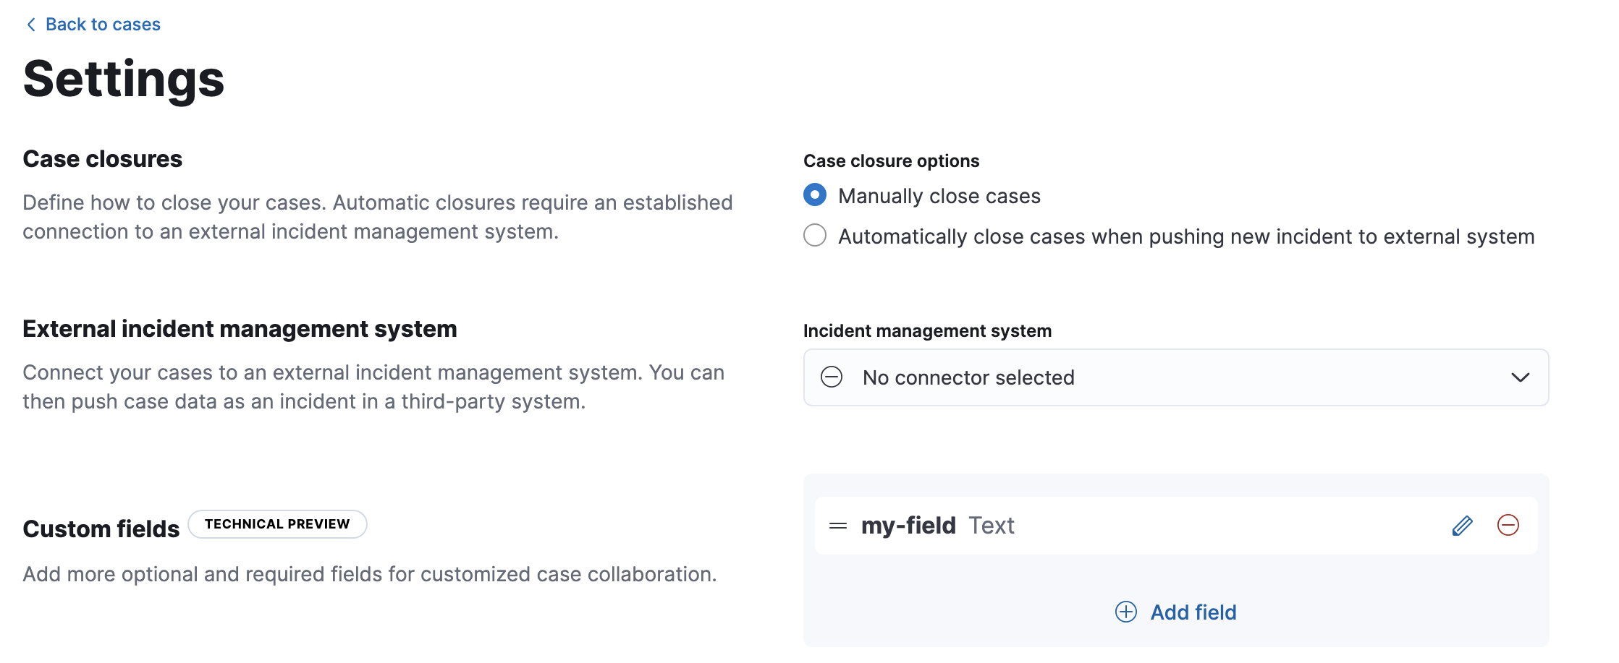
Task: Click the Add field button
Action: tap(1193, 612)
